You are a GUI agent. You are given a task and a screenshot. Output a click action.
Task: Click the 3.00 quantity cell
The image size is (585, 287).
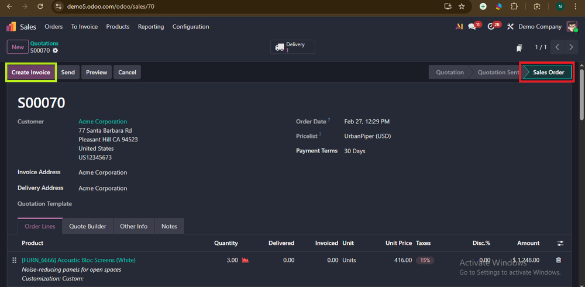pyautogui.click(x=232, y=260)
